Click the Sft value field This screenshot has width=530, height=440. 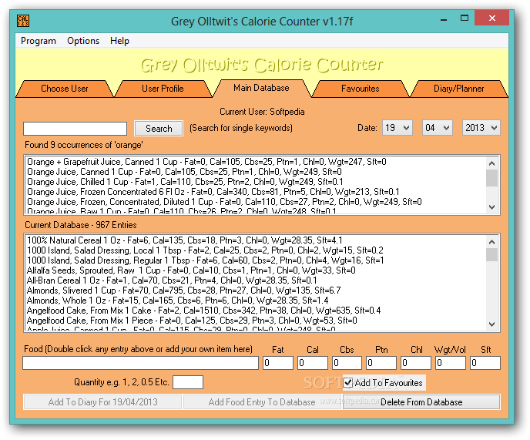point(485,363)
